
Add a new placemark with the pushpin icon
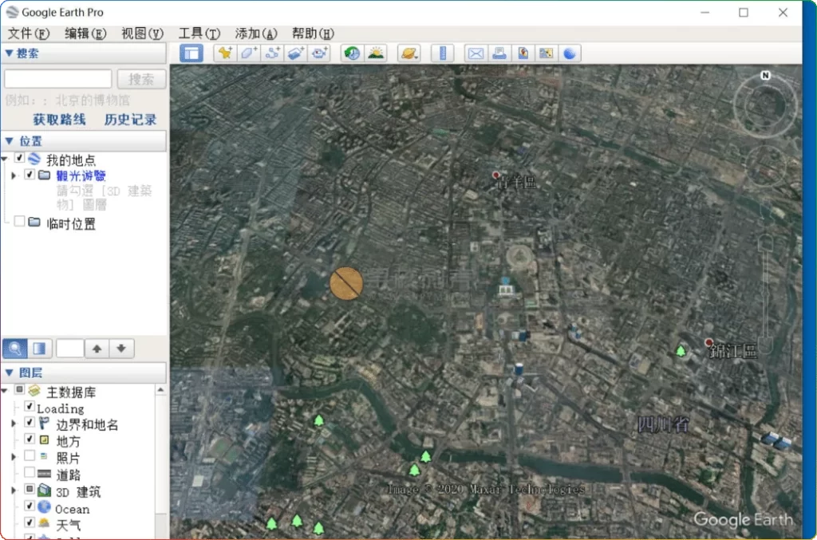click(224, 53)
